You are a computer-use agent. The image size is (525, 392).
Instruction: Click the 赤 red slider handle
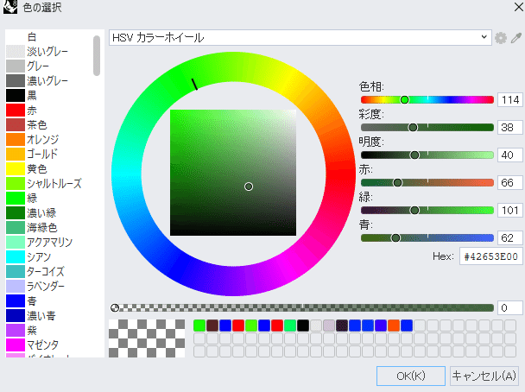coord(397,183)
